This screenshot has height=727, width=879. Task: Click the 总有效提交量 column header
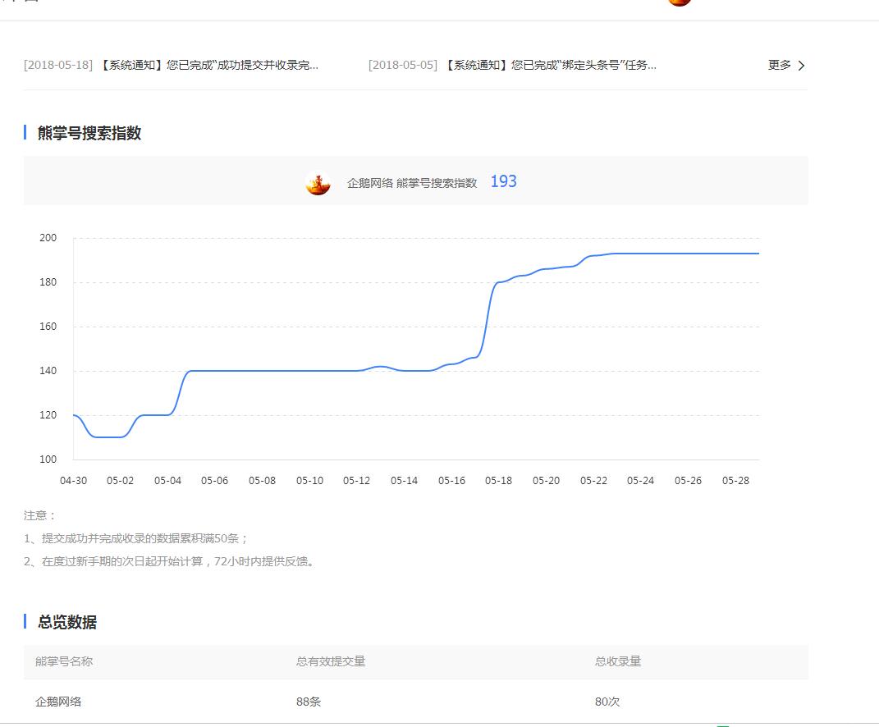[331, 661]
